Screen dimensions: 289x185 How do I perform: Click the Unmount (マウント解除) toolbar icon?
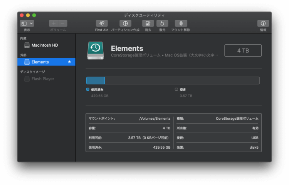click(x=181, y=24)
